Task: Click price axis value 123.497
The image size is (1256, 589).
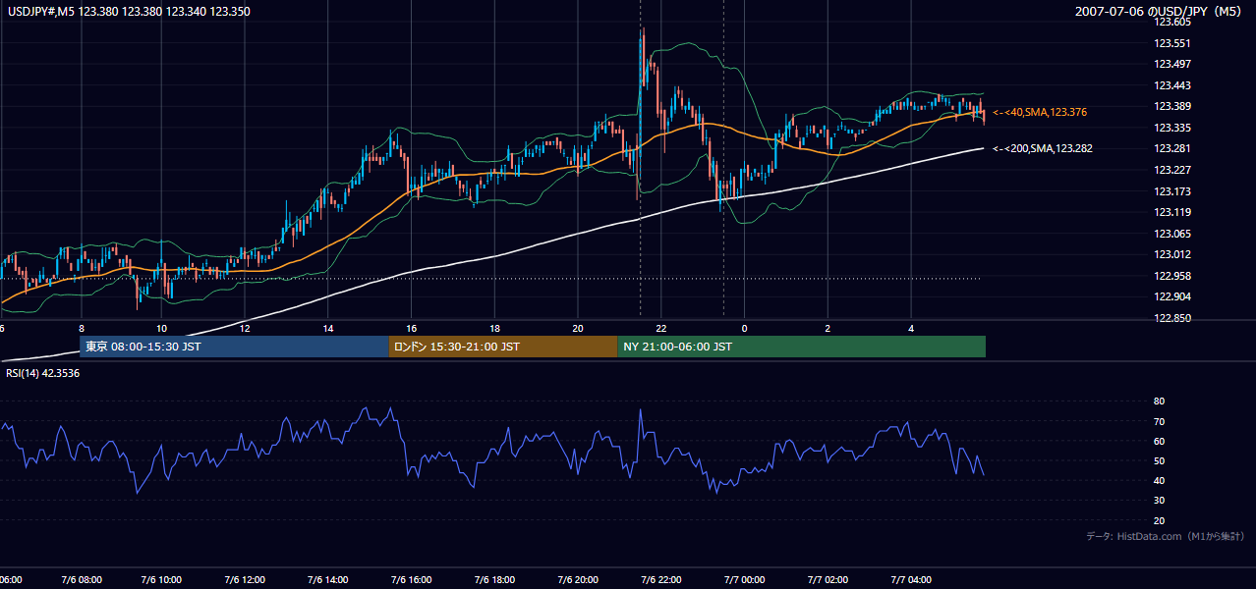Action: pyautogui.click(x=1172, y=65)
